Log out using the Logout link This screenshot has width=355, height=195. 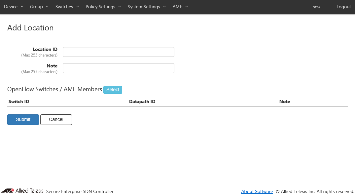343,7
